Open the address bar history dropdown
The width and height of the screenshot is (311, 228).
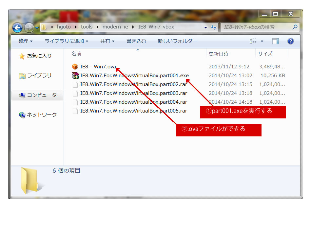206,27
